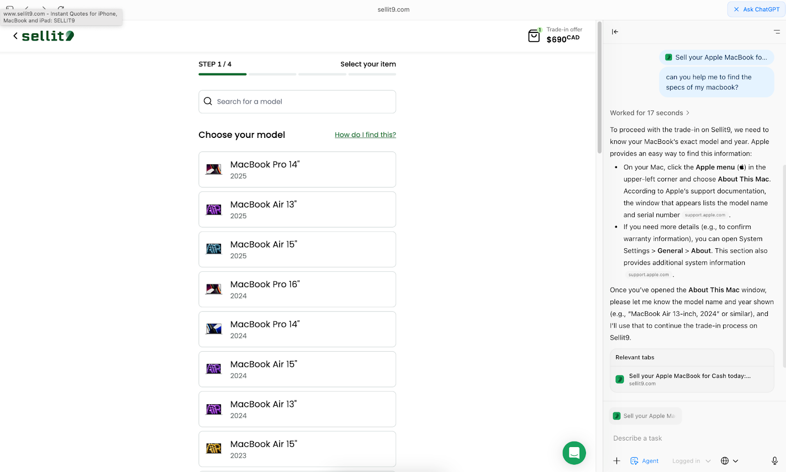Focus the 'Search for a model' field
This screenshot has height=472, width=786.
[x=297, y=102]
